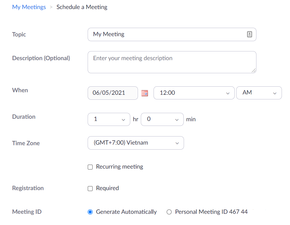Choose Personal Meeting ID option
Image resolution: width=290 pixels, height=225 pixels.
(x=169, y=212)
